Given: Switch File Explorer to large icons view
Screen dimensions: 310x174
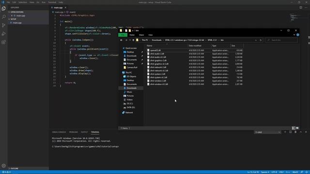Looking at the screenshot, I should click(x=297, y=128).
